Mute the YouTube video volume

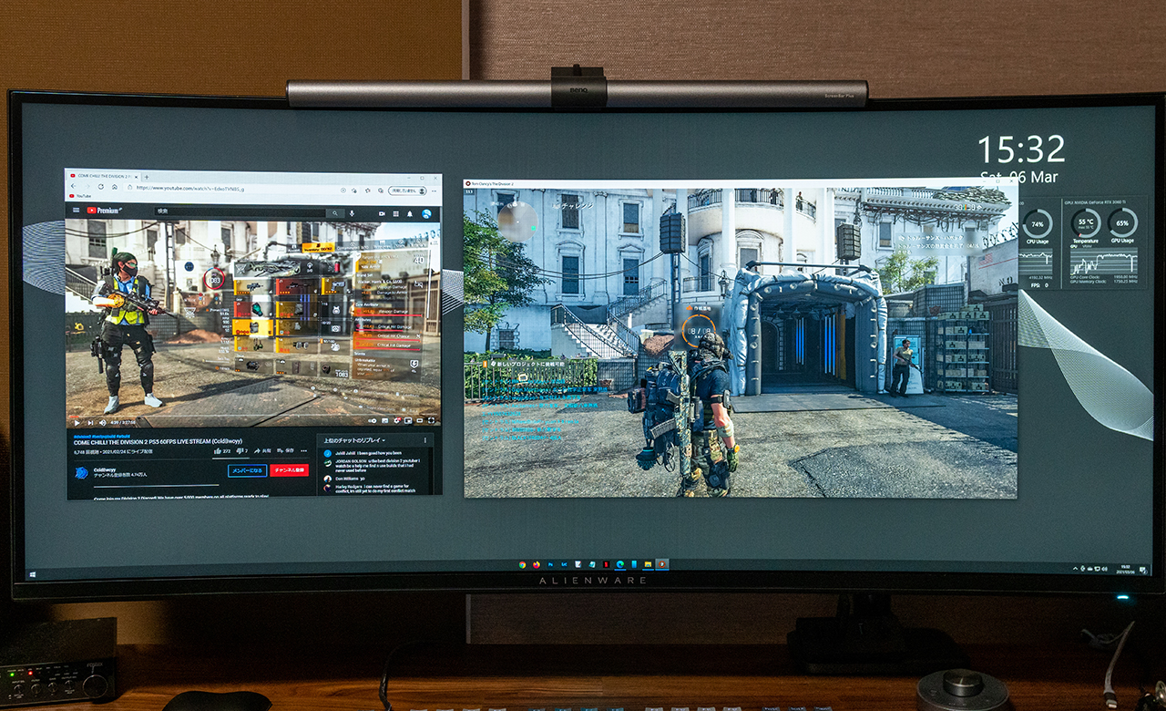pos(102,423)
